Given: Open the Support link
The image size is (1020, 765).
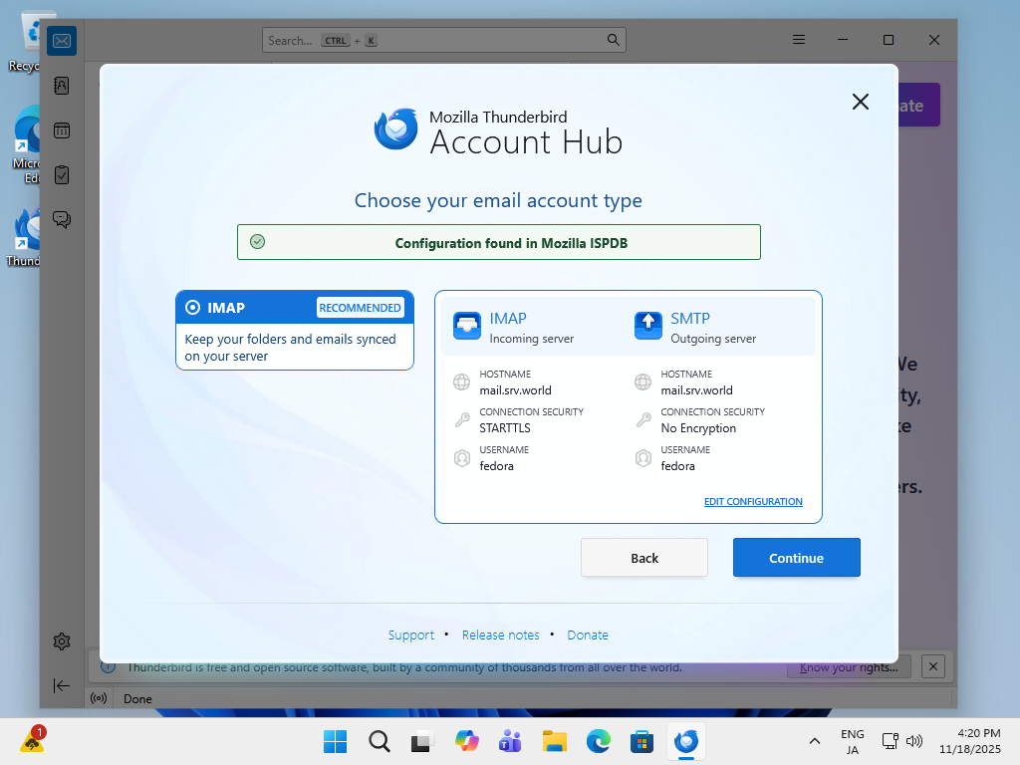Looking at the screenshot, I should [410, 636].
